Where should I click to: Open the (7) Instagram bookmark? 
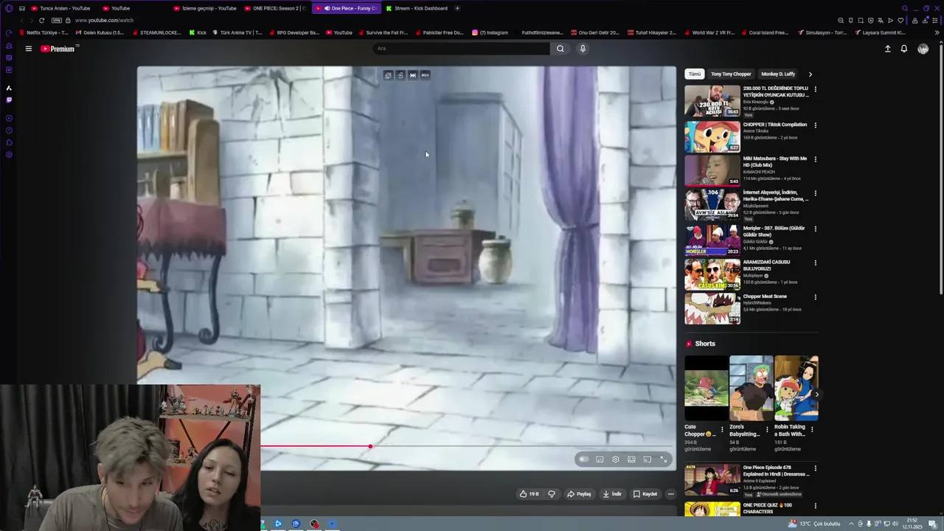click(x=490, y=32)
